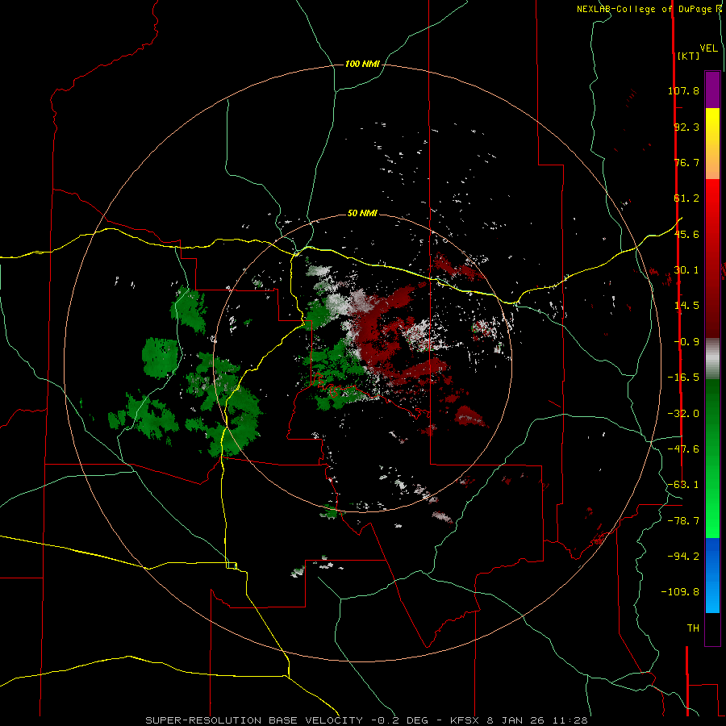726x726 pixels.
Task: Click the VEL legend title
Action: (x=708, y=48)
